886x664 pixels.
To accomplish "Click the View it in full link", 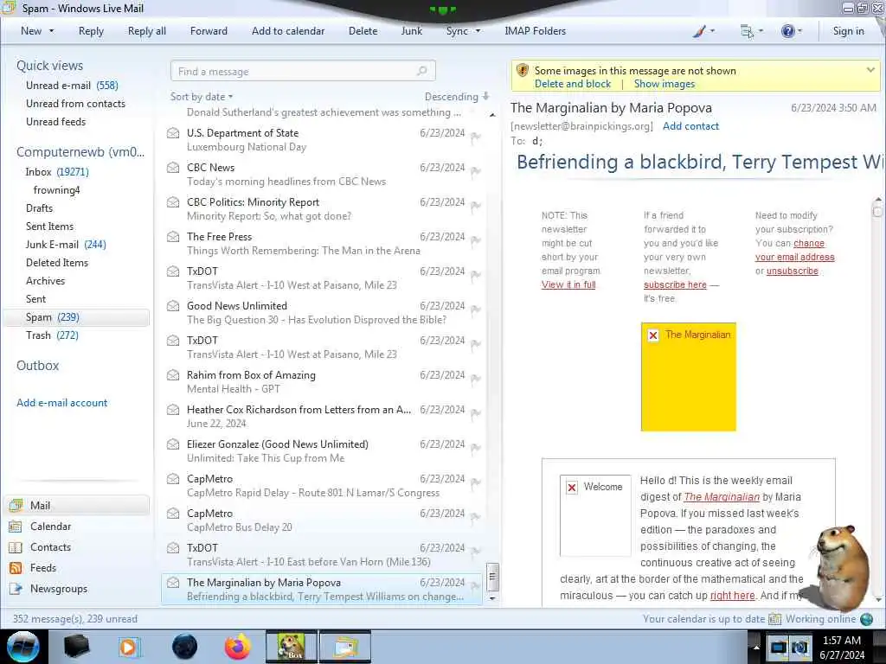I will point(568,284).
